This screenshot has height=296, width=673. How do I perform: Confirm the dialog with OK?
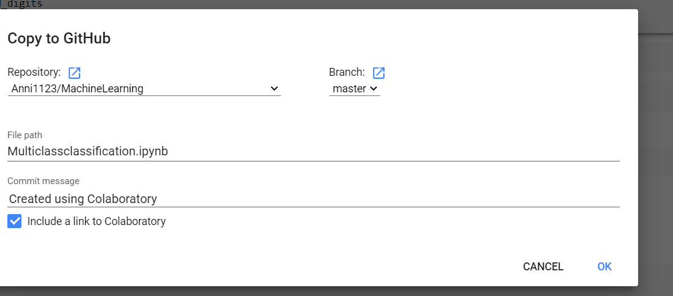[x=604, y=267]
